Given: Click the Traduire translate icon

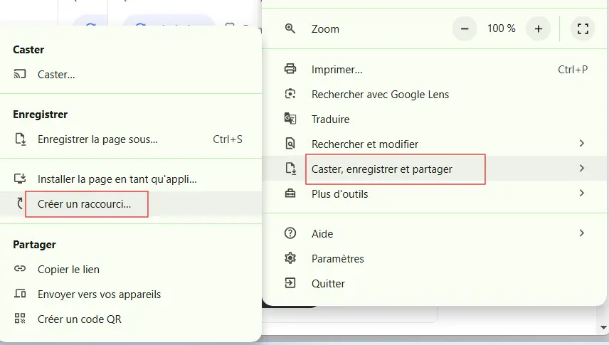Looking at the screenshot, I should pyautogui.click(x=290, y=119).
